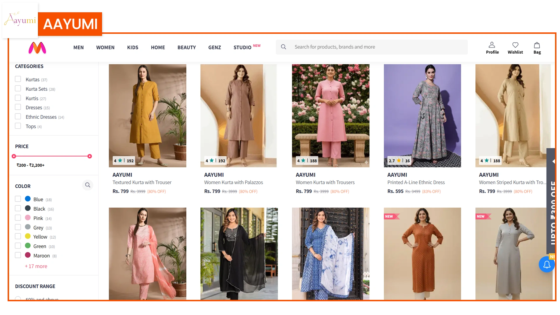The width and height of the screenshot is (560, 315).
Task: Open the STUDIO NEW section
Action: pos(243,47)
